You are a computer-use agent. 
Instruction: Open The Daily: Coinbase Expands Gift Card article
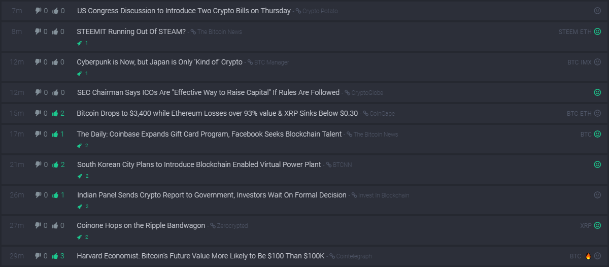coord(209,134)
